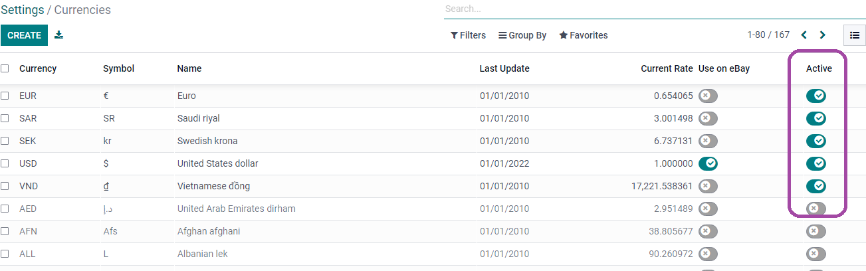The width and height of the screenshot is (866, 271).
Task: Disable Use on eBay for USD
Action: [x=708, y=163]
